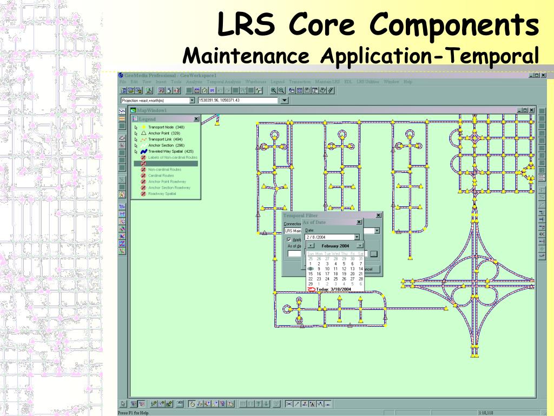The width and height of the screenshot is (554, 416).
Task: Click the select arrow tool in bottom toolbar
Action: (x=123, y=404)
